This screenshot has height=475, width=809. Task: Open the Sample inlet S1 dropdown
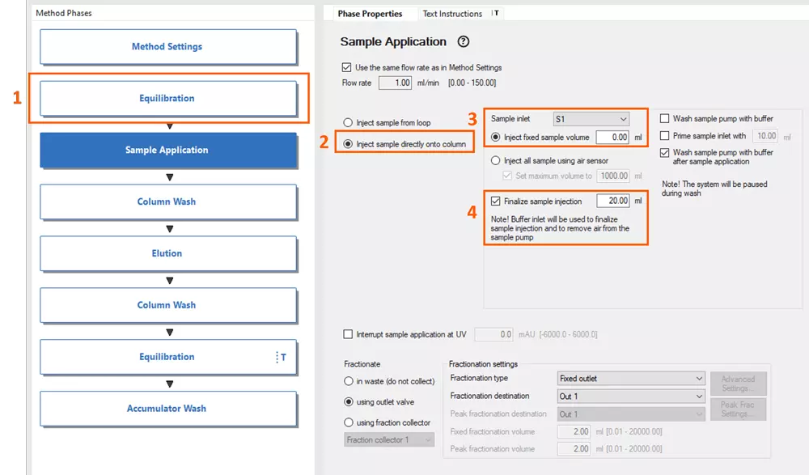point(591,119)
